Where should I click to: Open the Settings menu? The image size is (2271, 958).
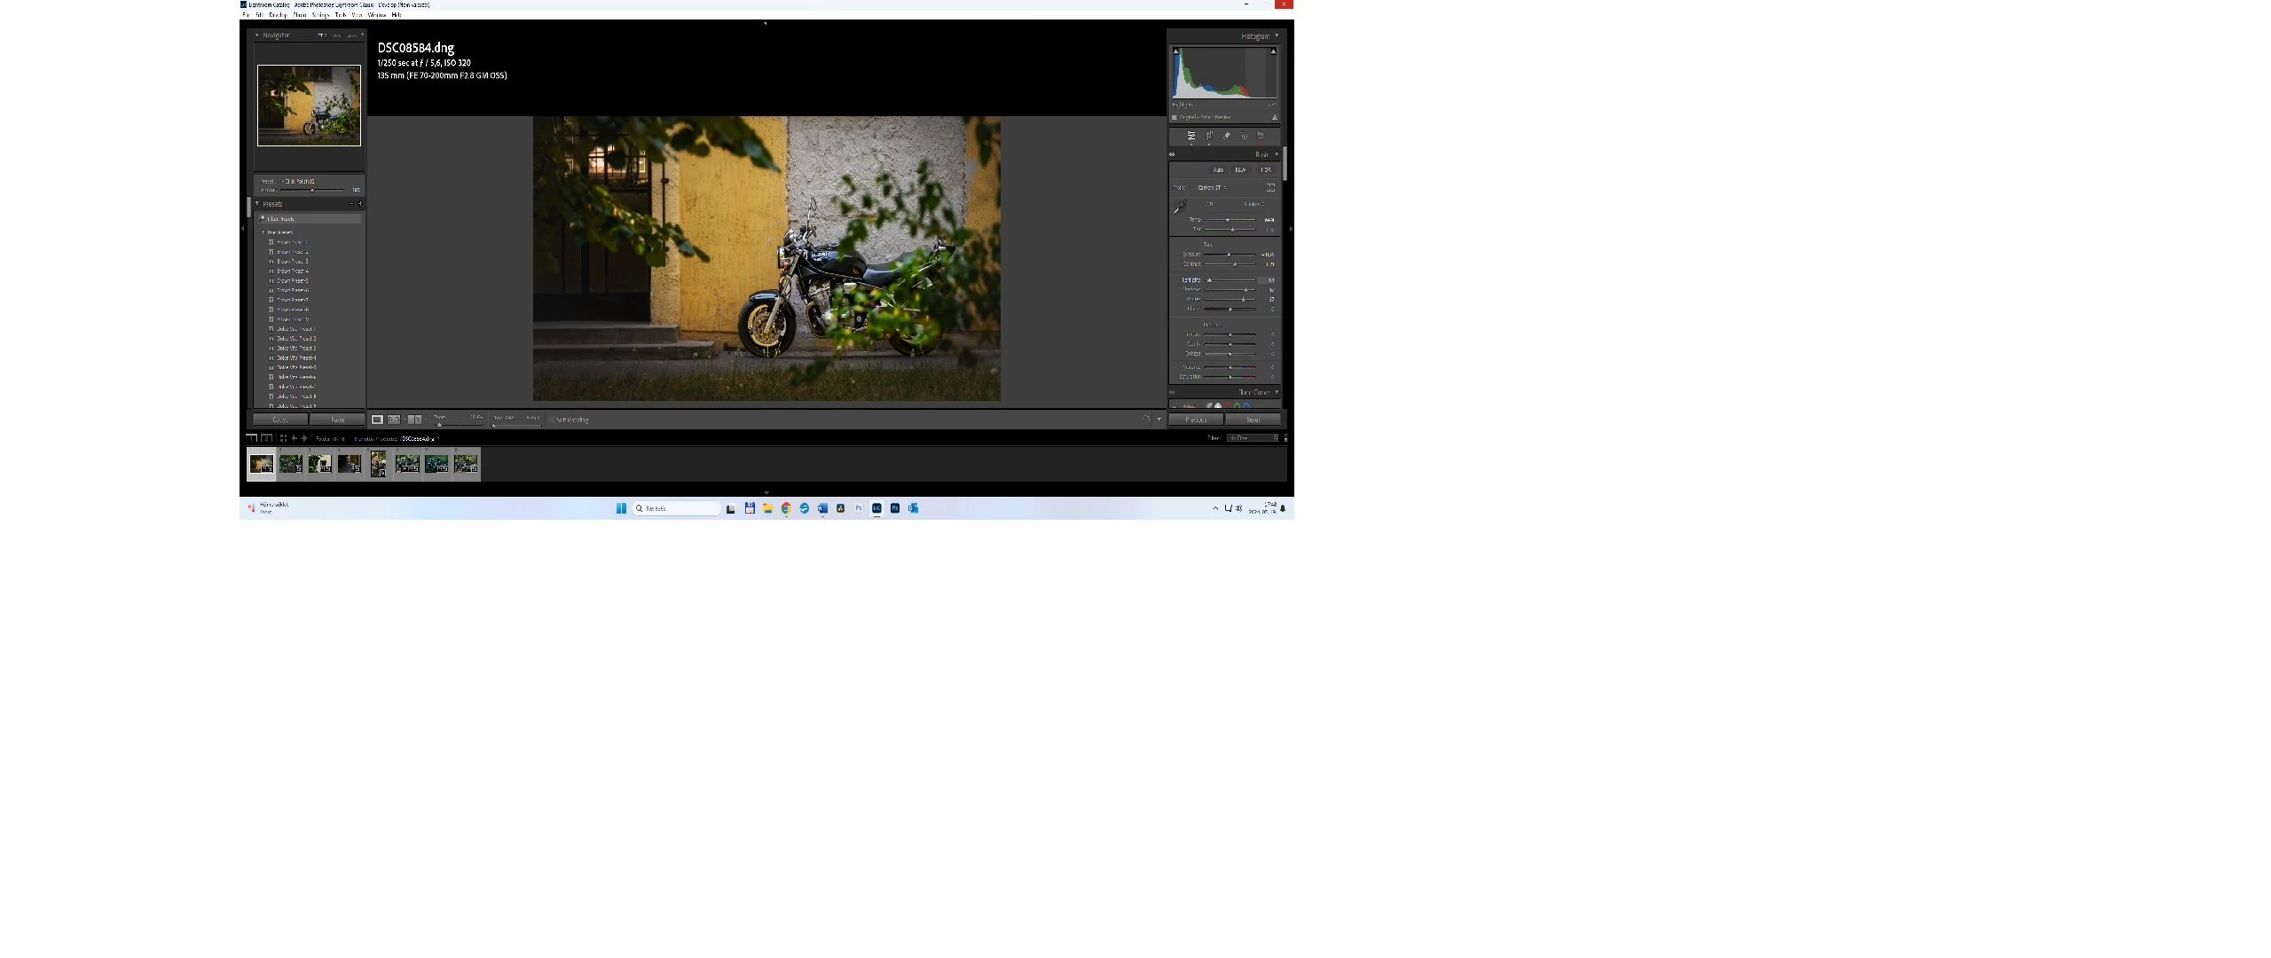320,15
